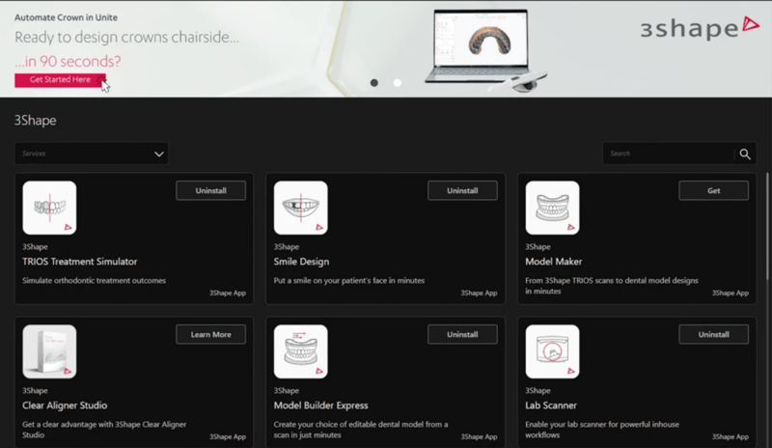Uninstall TRIOS Treatment Simulator
Image resolution: width=772 pixels, height=448 pixels.
click(x=210, y=191)
